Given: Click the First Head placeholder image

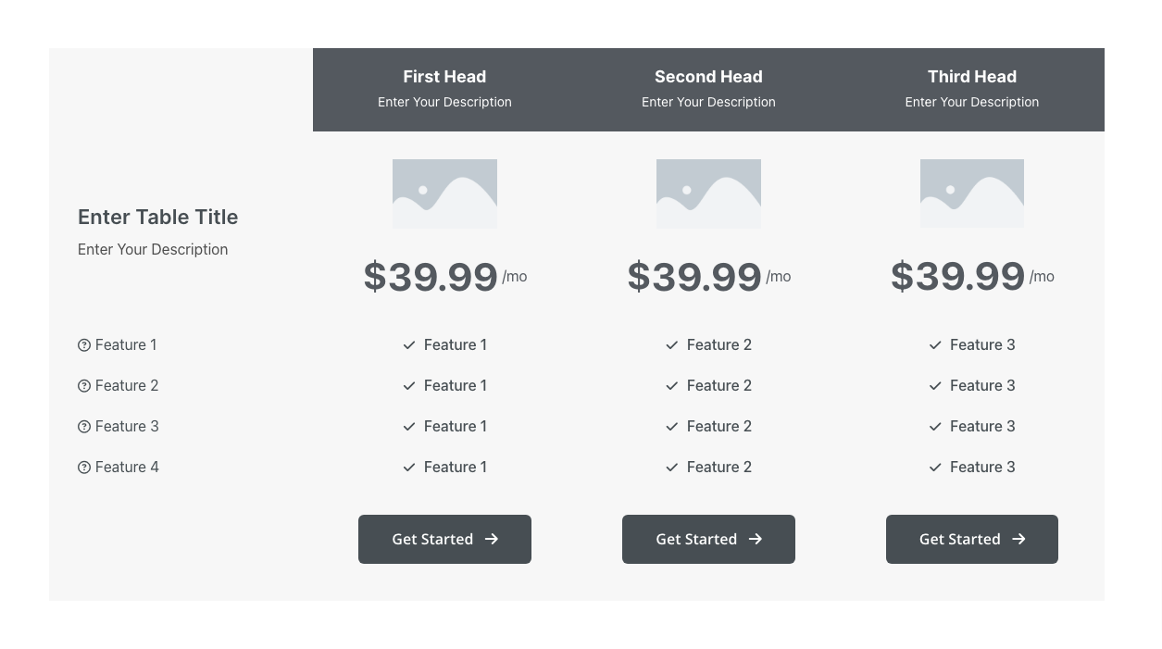Looking at the screenshot, I should (444, 193).
